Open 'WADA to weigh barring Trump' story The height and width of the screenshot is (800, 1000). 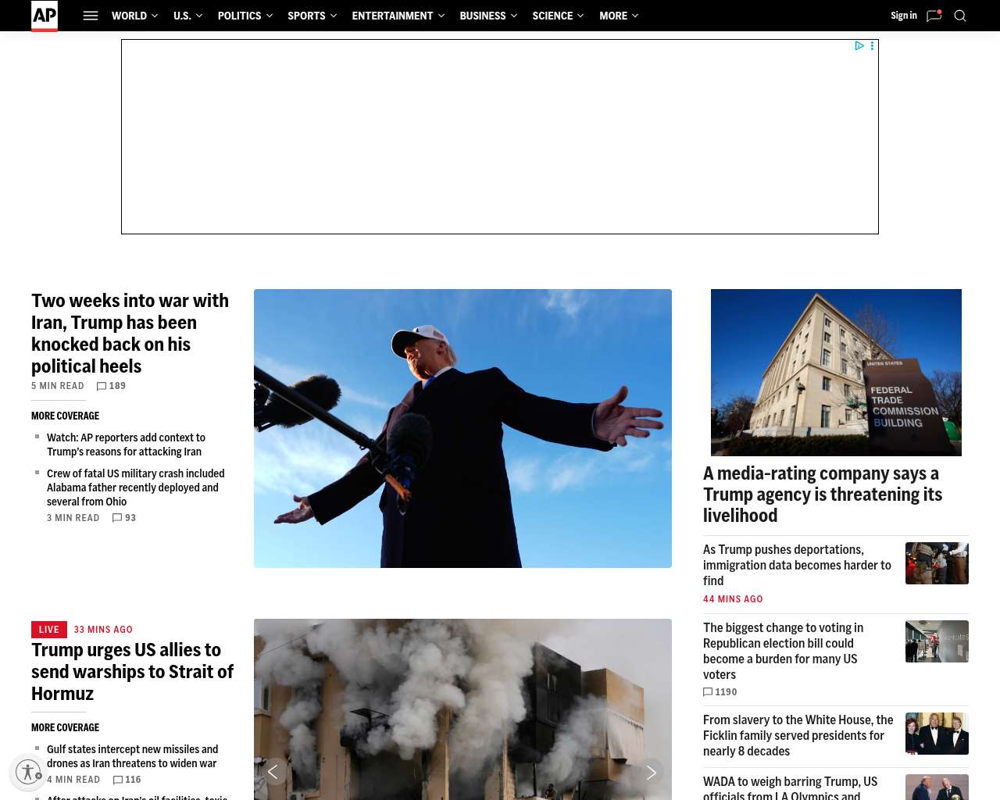point(790,787)
